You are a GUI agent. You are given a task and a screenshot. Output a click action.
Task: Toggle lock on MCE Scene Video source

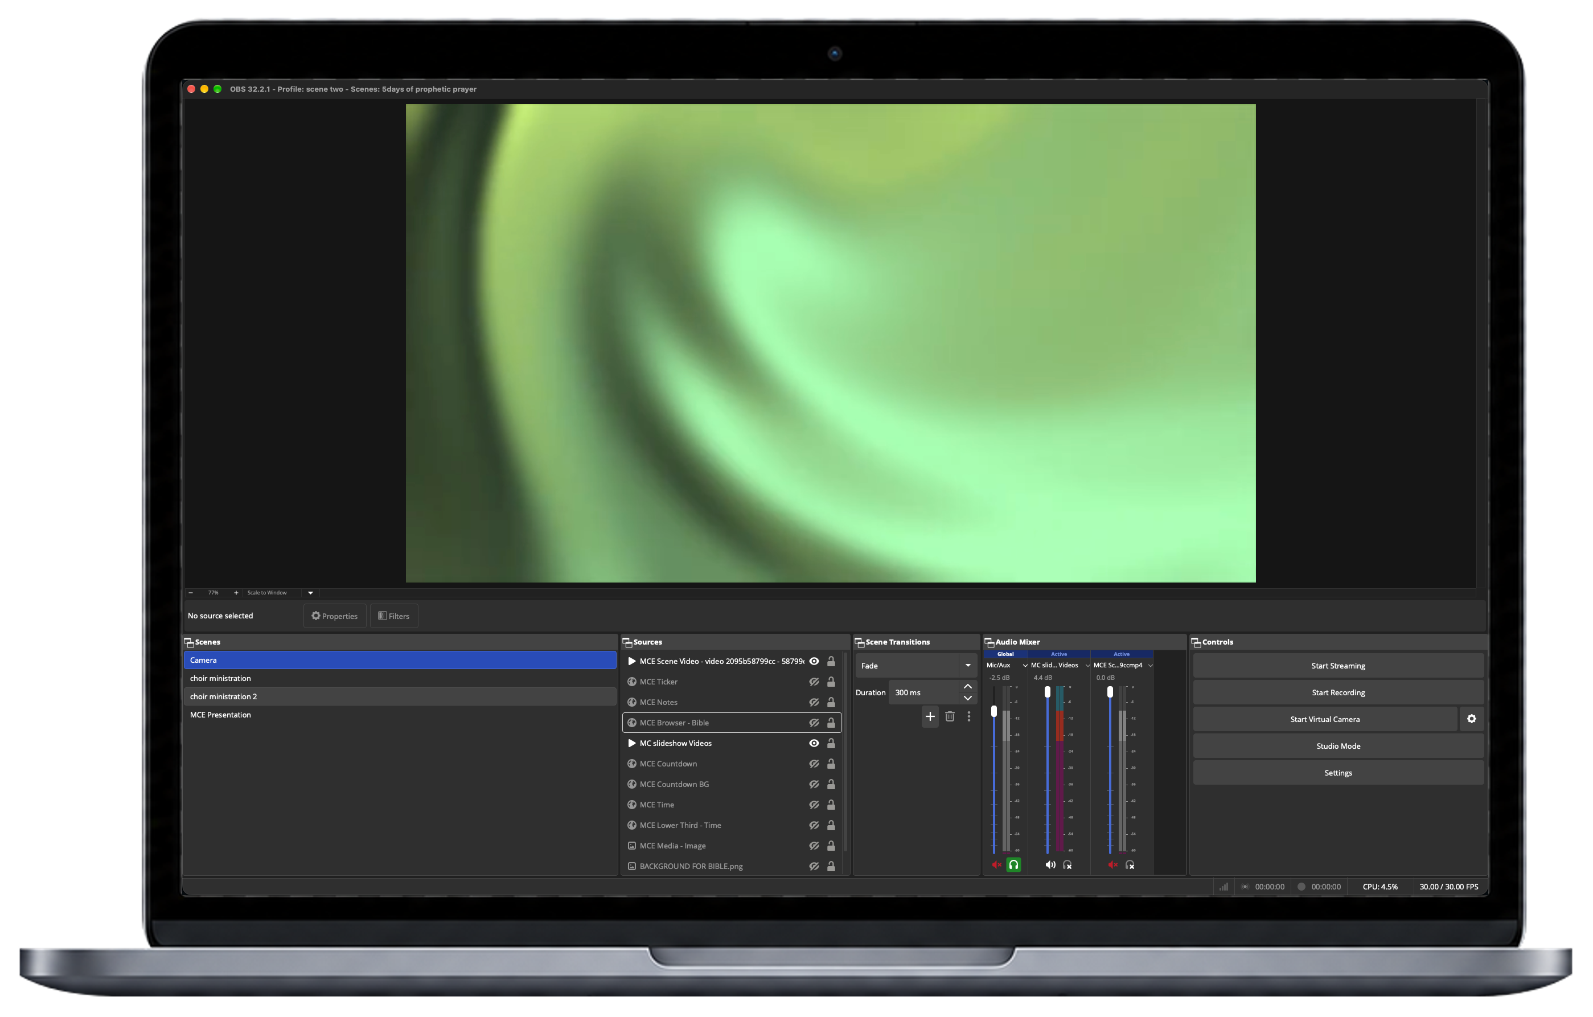[x=831, y=661]
